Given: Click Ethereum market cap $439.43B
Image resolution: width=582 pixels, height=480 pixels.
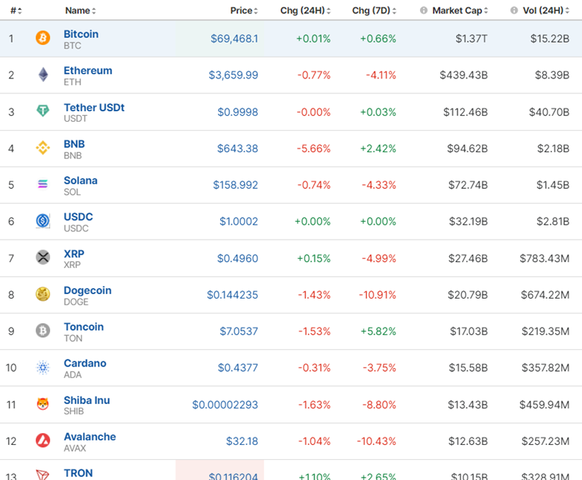Looking at the screenshot, I should point(463,75).
